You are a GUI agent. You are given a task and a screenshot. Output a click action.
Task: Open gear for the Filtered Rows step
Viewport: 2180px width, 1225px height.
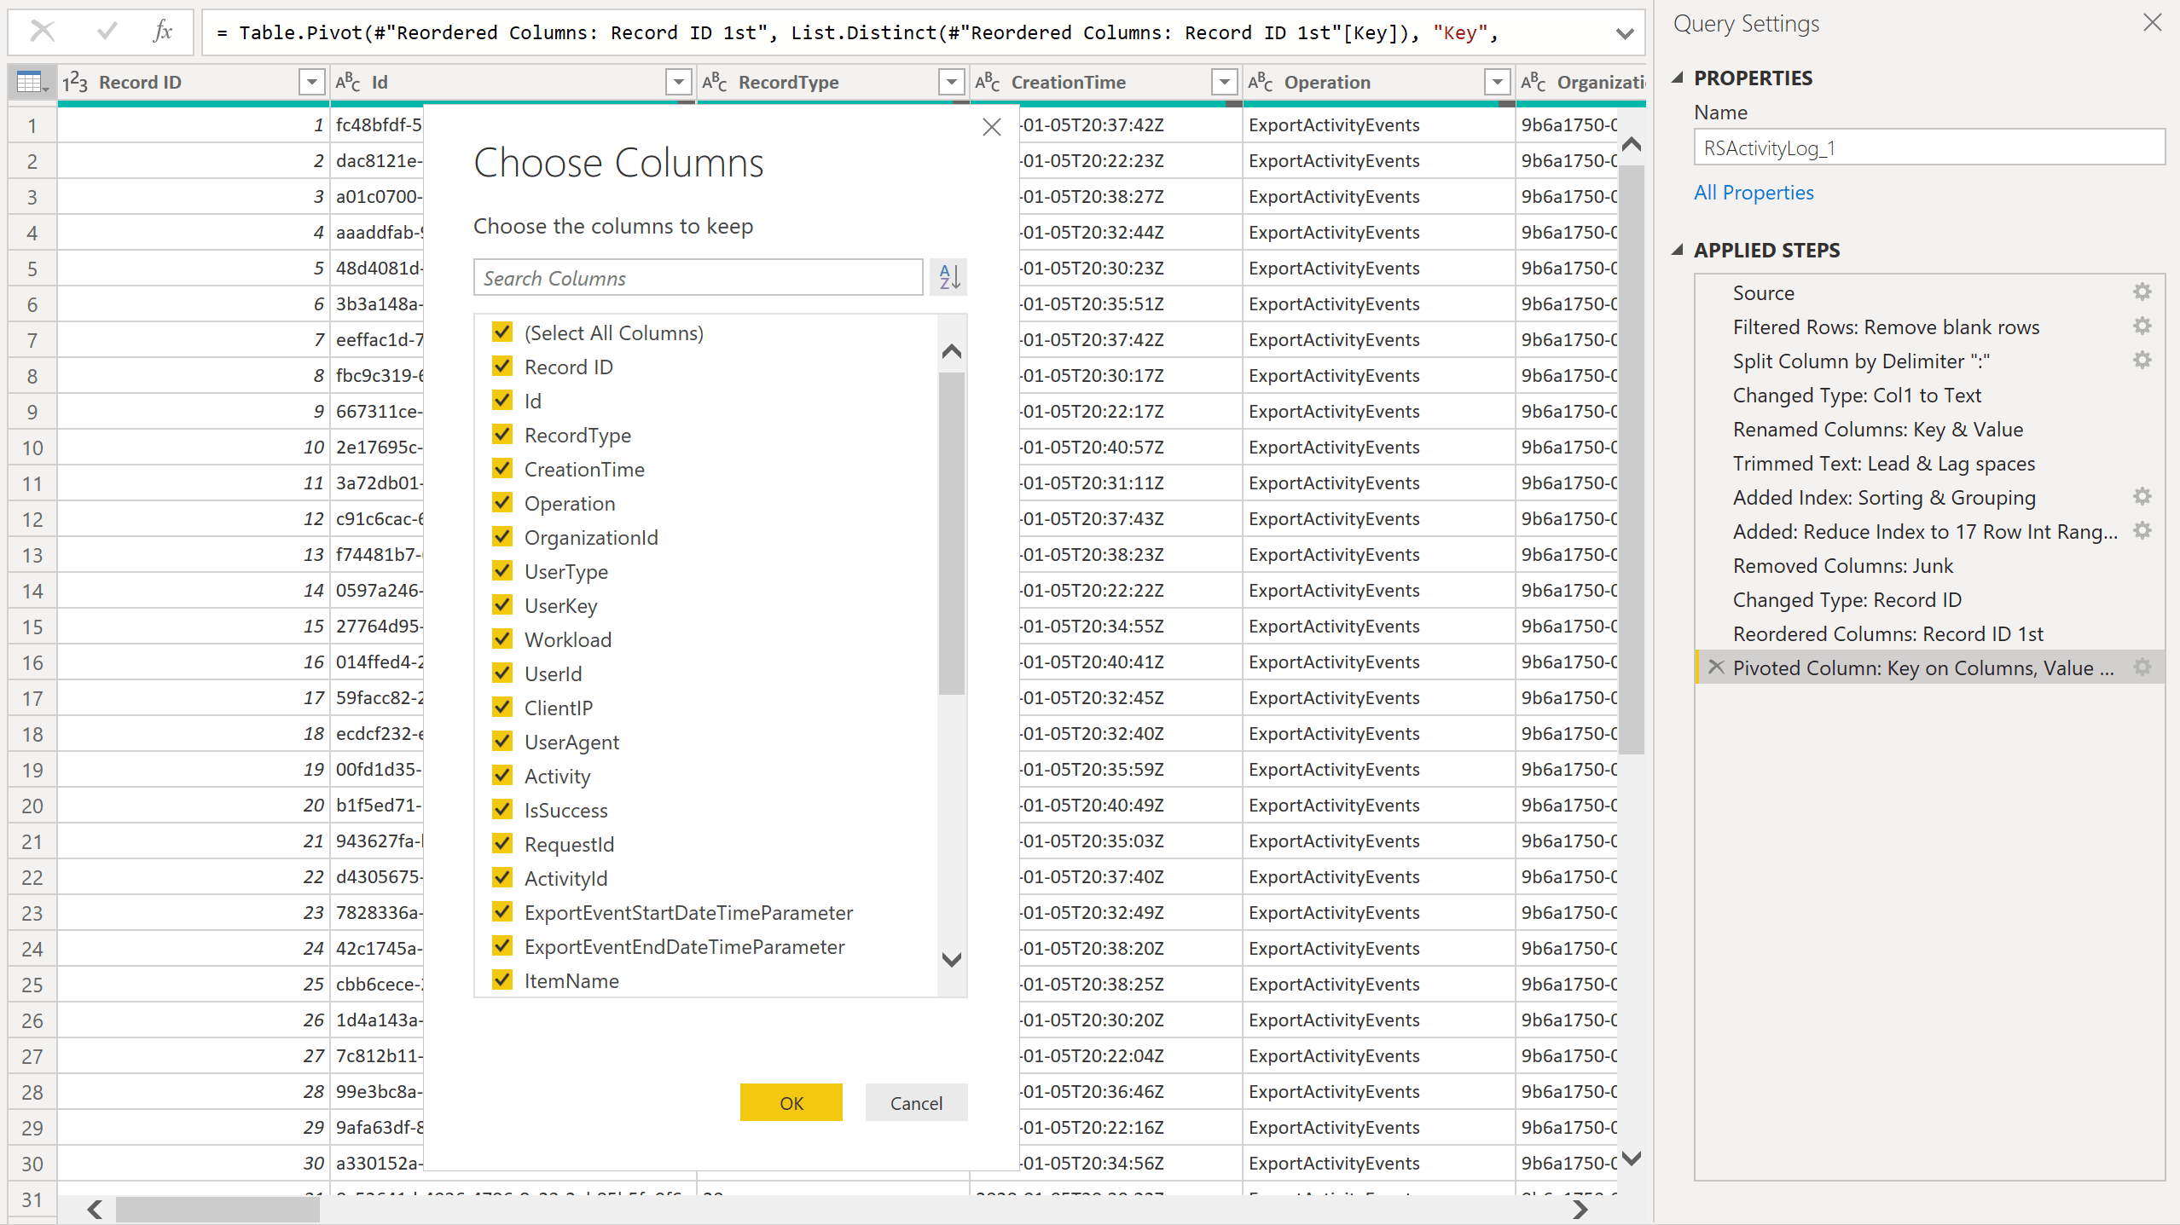pyautogui.click(x=2142, y=326)
